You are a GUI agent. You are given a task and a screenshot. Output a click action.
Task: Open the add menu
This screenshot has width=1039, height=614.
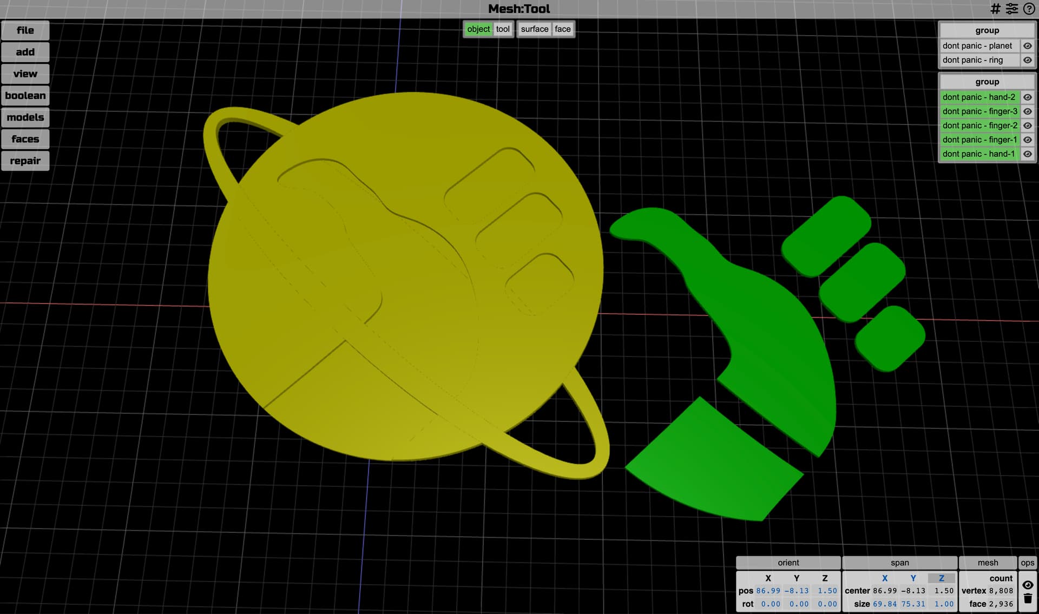(25, 52)
